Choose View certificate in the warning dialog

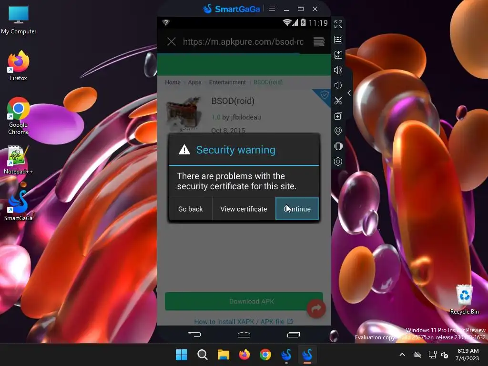pyautogui.click(x=244, y=209)
